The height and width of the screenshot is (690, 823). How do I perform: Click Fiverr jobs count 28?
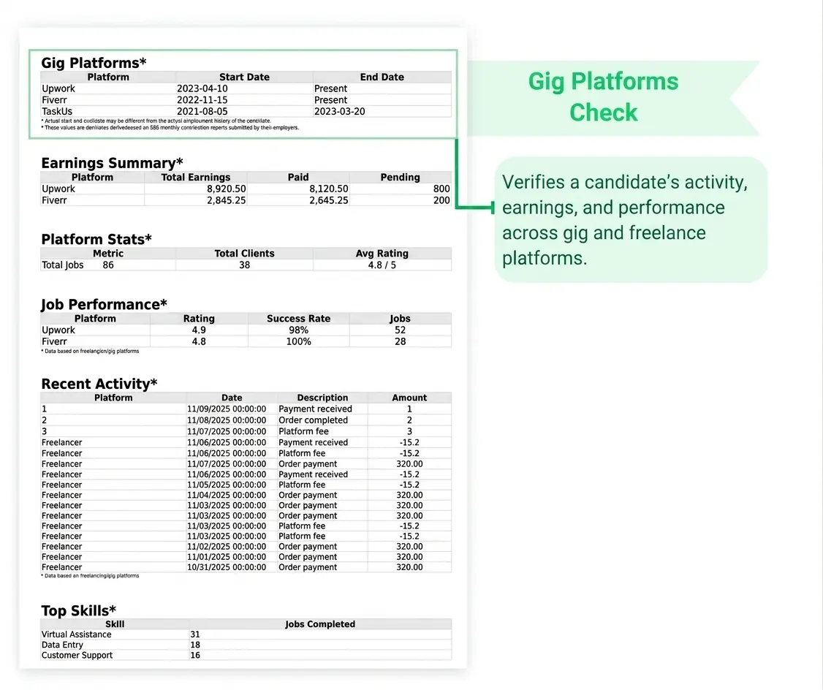pos(400,341)
